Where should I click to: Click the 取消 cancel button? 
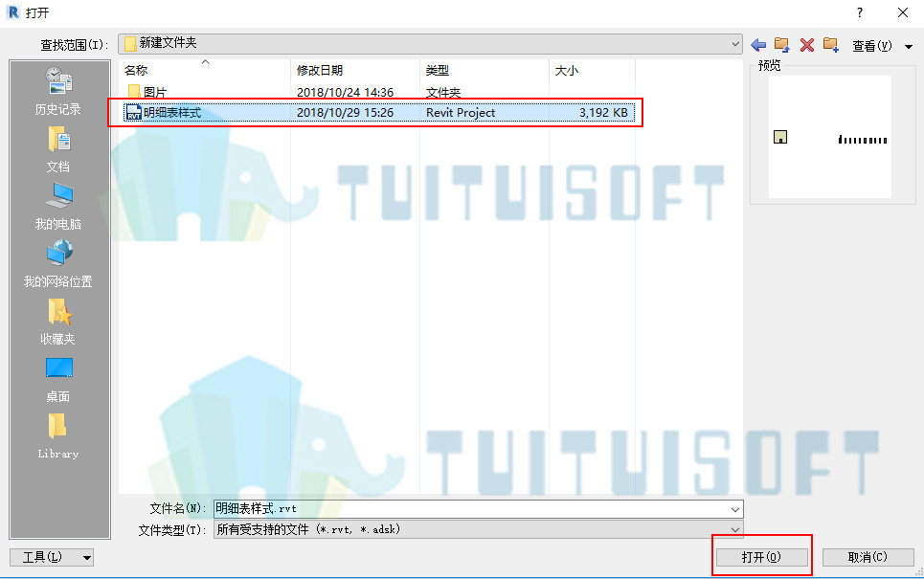(x=868, y=557)
